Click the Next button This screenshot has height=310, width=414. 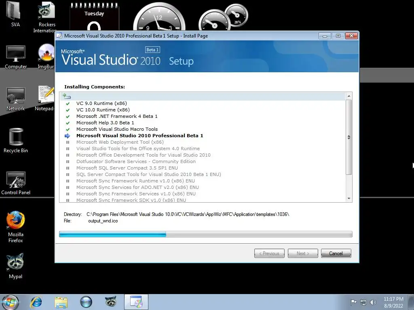click(x=303, y=253)
